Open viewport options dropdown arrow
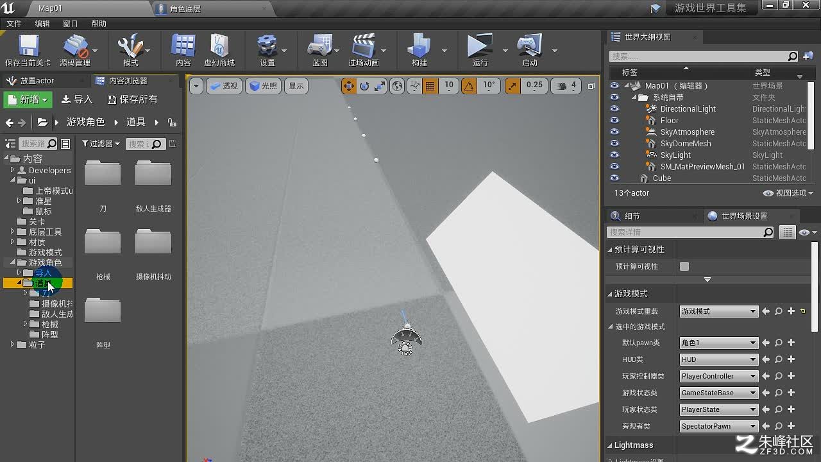 pos(196,86)
